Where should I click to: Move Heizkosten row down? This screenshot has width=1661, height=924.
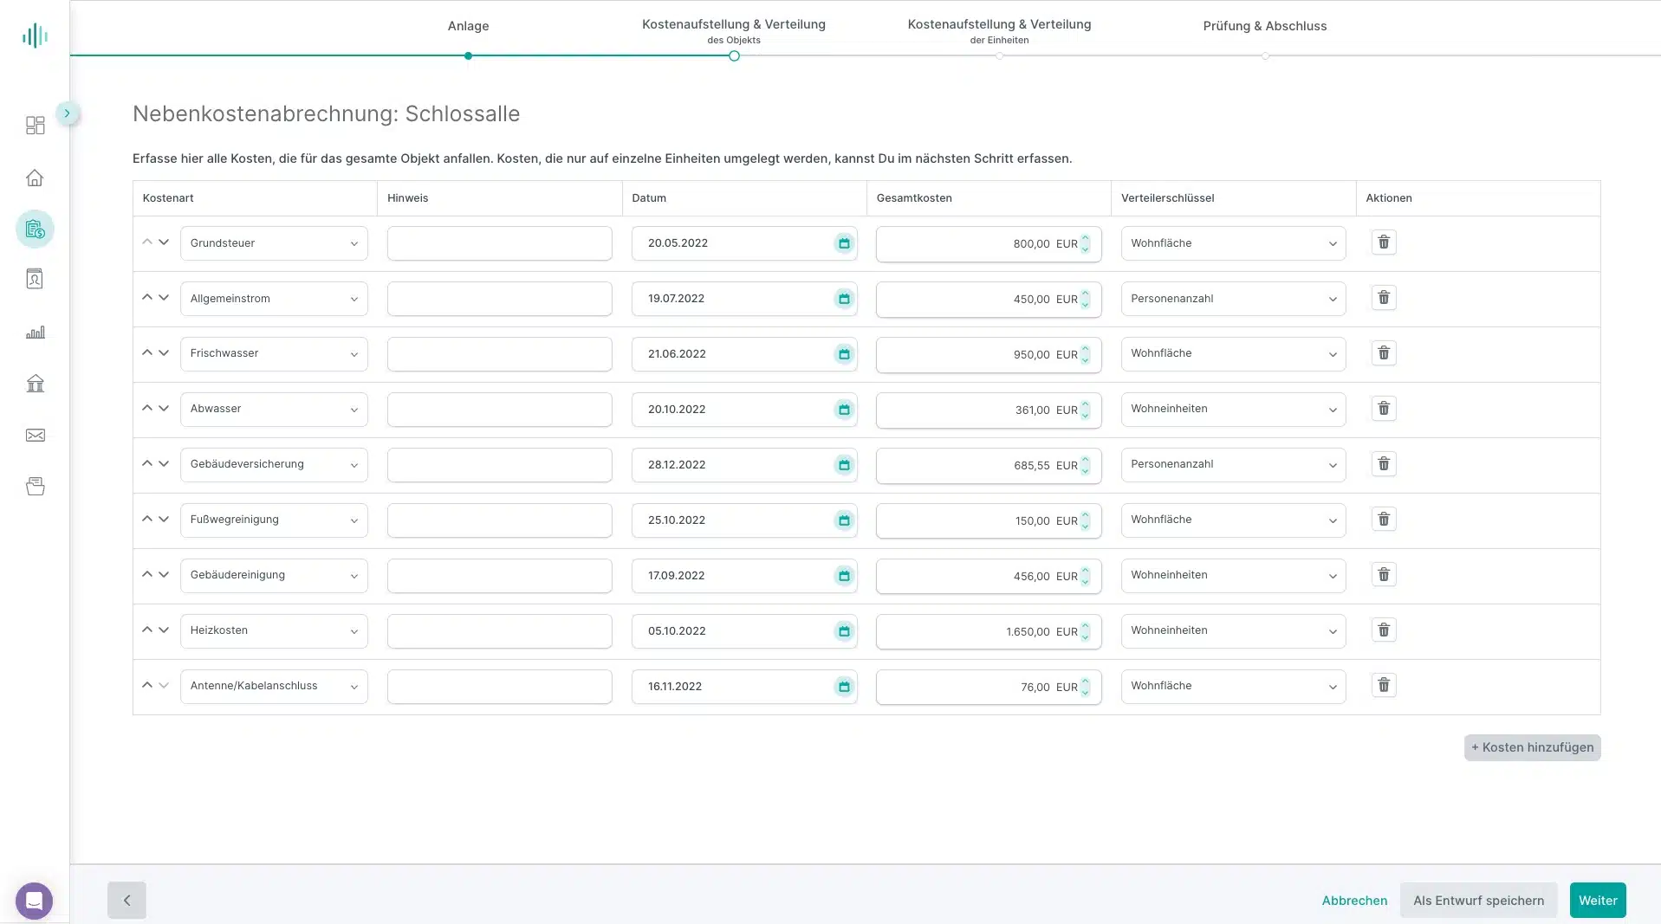click(164, 630)
